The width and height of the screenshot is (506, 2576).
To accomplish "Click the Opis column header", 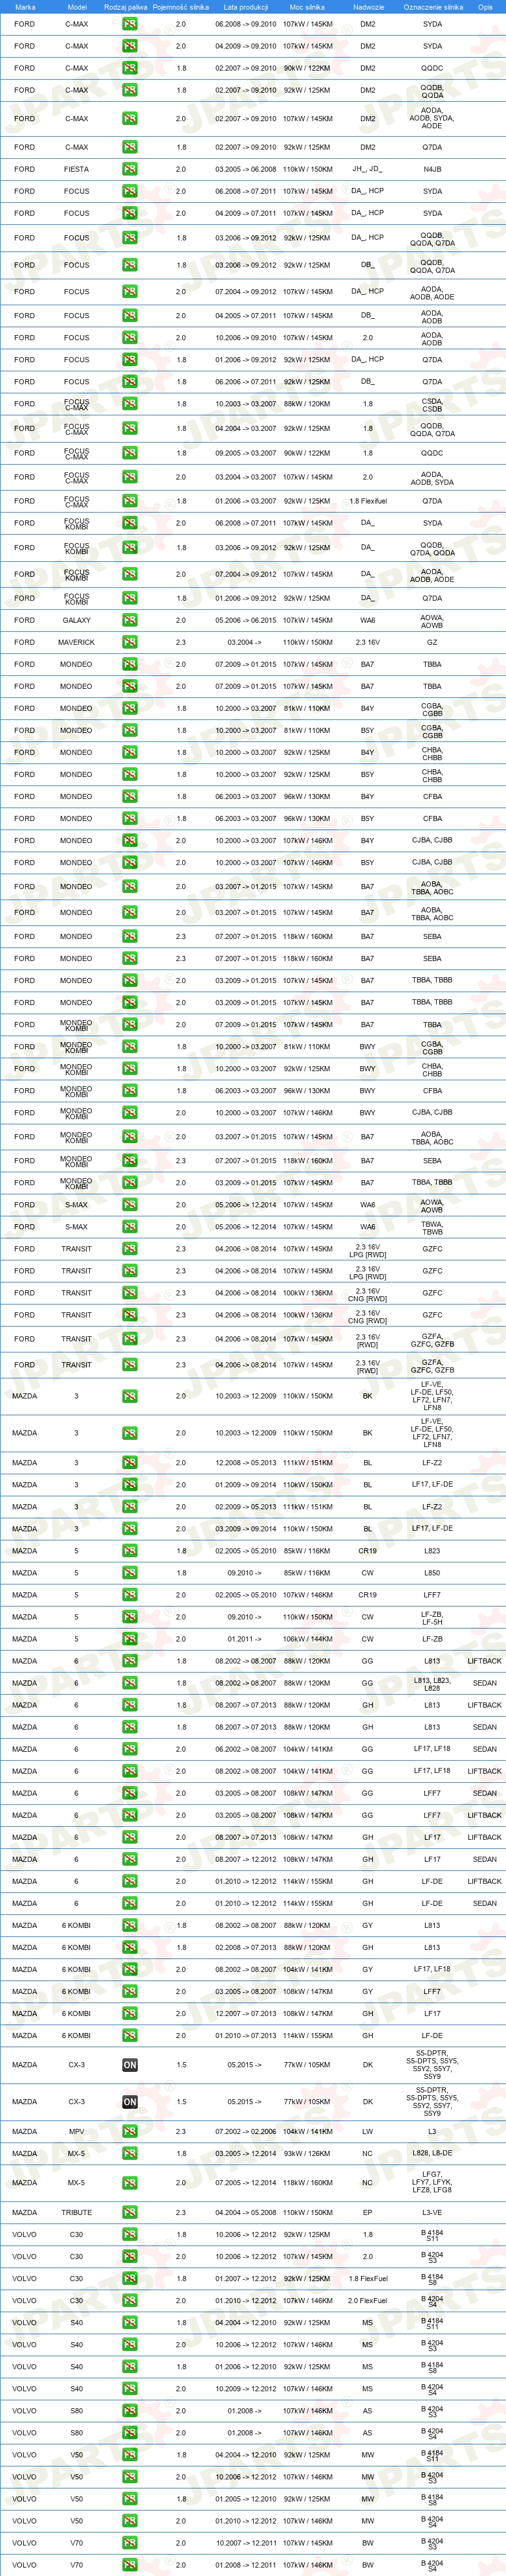I will tap(485, 7).
